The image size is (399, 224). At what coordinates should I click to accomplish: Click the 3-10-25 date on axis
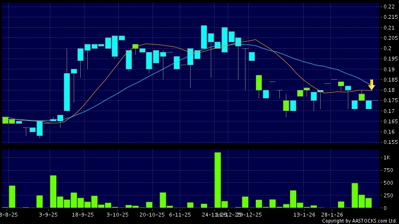click(118, 214)
